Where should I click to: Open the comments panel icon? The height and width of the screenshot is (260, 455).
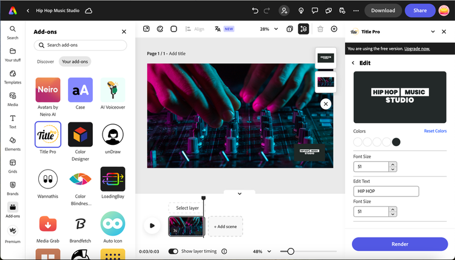pos(314,11)
